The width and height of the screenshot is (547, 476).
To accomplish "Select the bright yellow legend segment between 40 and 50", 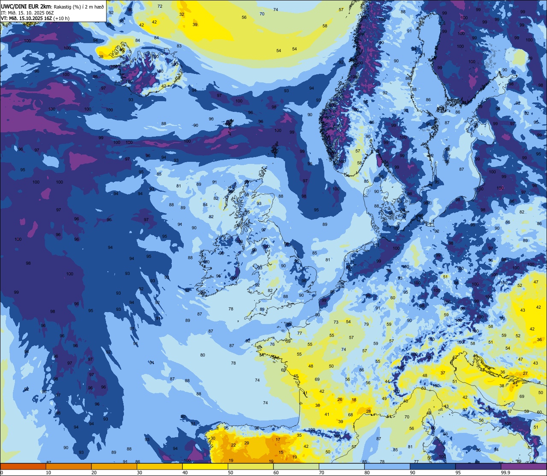I will tap(205, 466).
